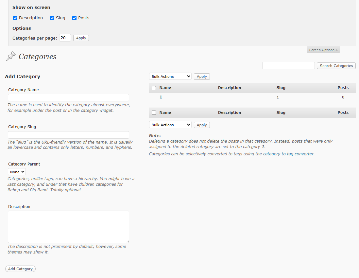
Task: Click the Note: label below the table
Action: [x=155, y=135]
